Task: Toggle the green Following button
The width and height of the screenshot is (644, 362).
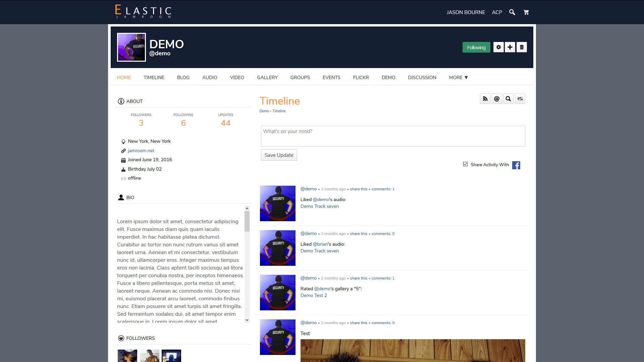Action: point(476,48)
